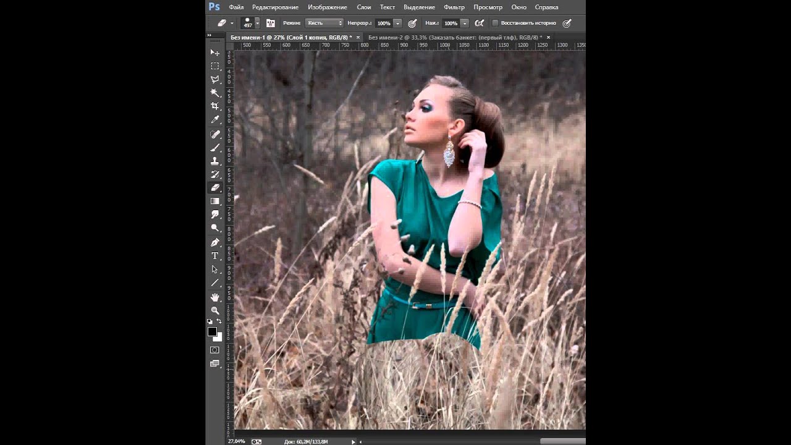Select the Eraser tool in the toolbox
This screenshot has height=445, width=791.
pos(215,188)
